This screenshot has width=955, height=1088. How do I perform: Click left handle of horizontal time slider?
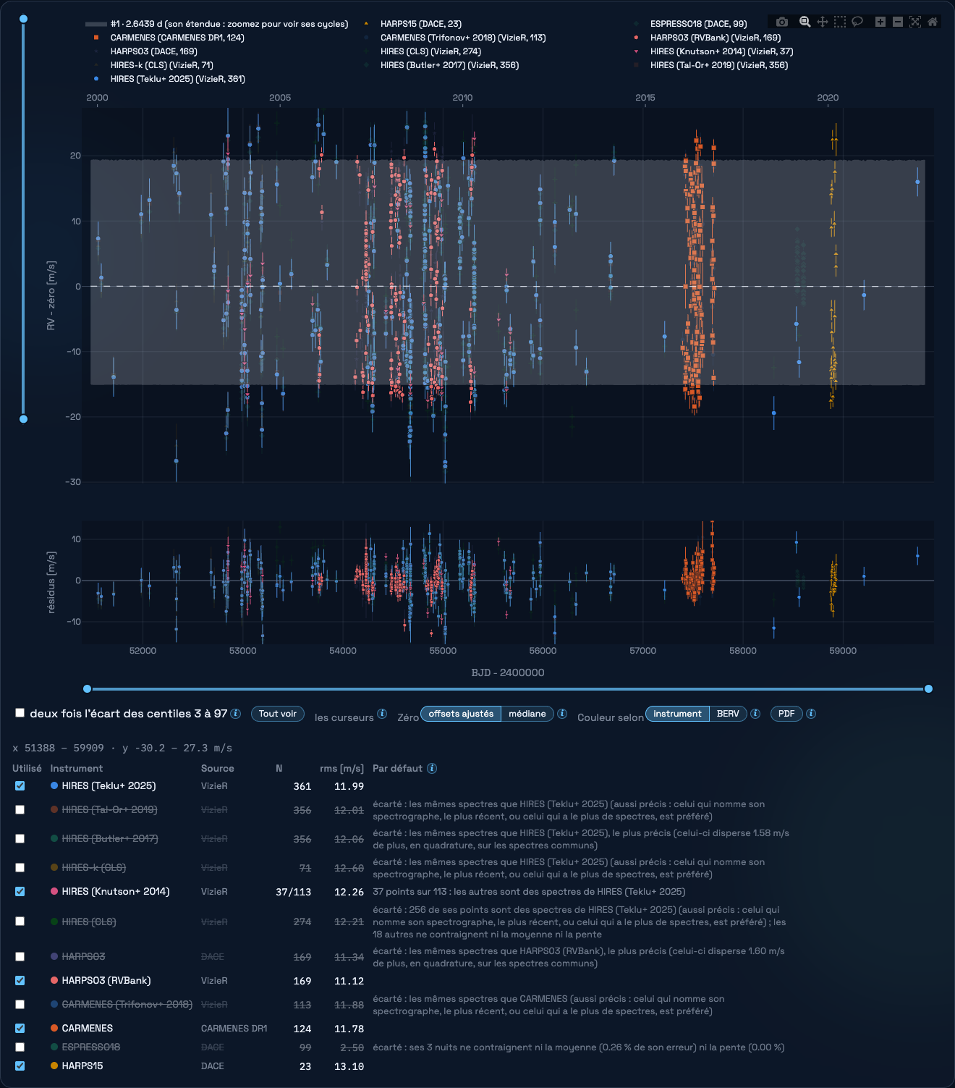[88, 689]
